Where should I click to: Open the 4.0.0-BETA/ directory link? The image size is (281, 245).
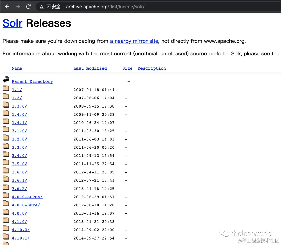[x=26, y=205]
